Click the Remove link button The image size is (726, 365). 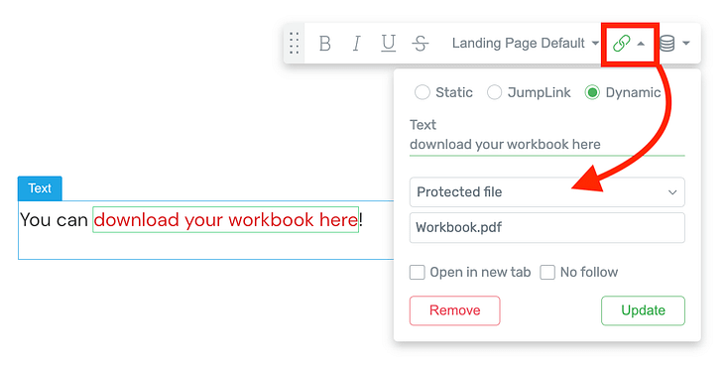tap(454, 310)
